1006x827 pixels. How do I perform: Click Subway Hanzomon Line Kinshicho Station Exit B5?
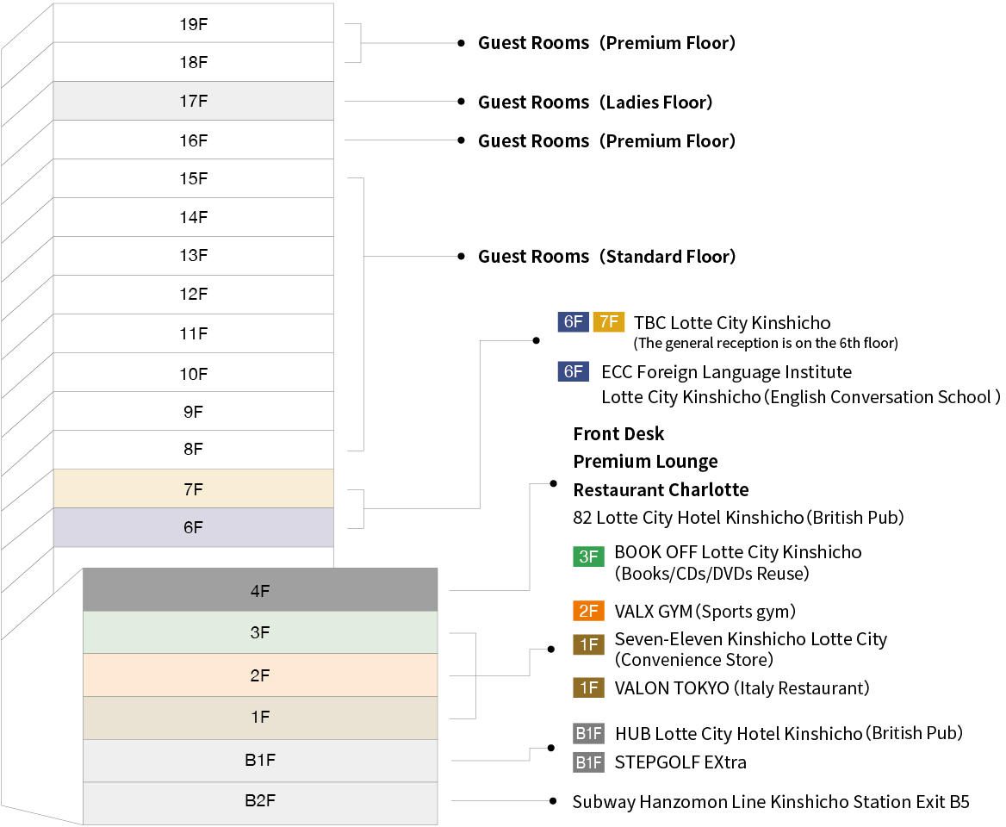tap(771, 802)
